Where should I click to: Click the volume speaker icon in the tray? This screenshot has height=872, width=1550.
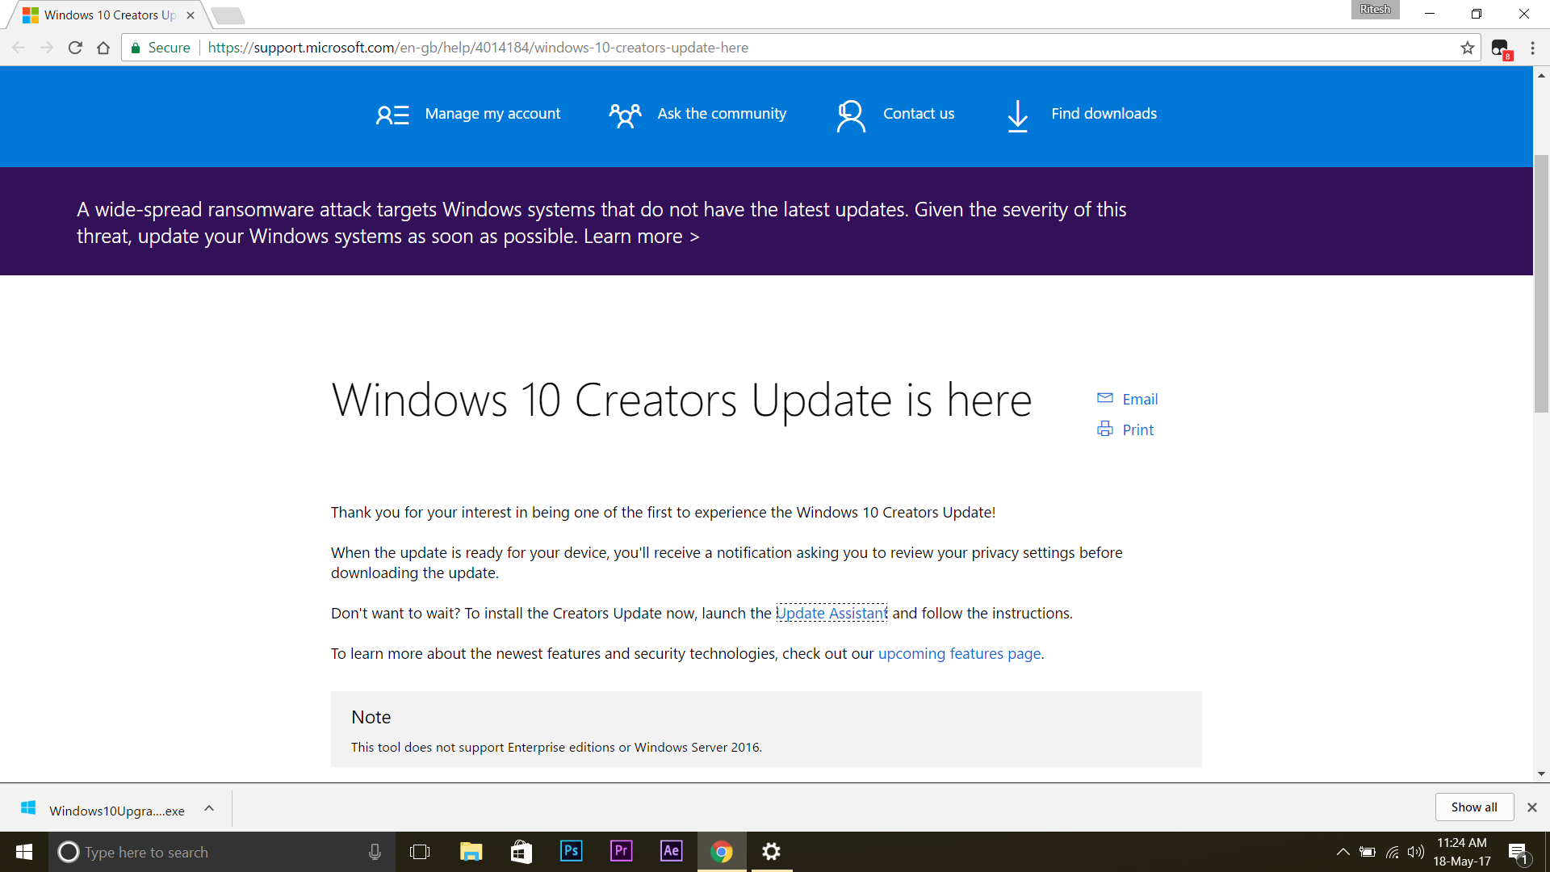tap(1416, 852)
